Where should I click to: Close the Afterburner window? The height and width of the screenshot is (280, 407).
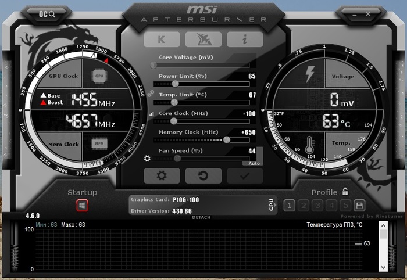pyautogui.click(x=368, y=14)
